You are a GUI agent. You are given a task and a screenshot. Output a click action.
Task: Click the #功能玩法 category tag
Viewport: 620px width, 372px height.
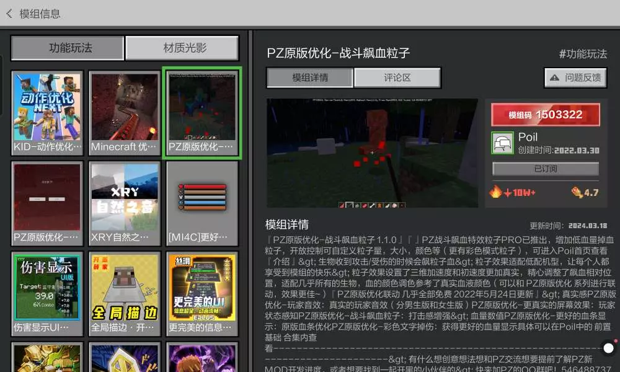(x=583, y=54)
